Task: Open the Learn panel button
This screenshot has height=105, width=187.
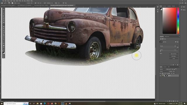Action: point(184,7)
